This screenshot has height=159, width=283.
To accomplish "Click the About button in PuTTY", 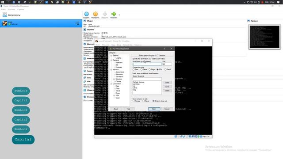I will point(115,109).
